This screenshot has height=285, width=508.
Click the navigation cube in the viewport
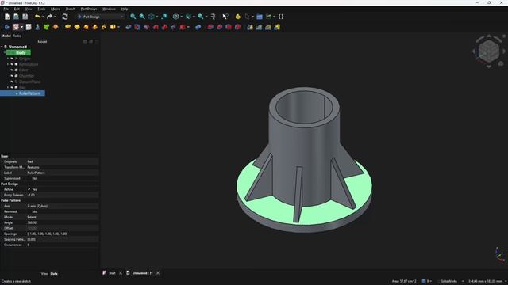pyautogui.click(x=489, y=51)
